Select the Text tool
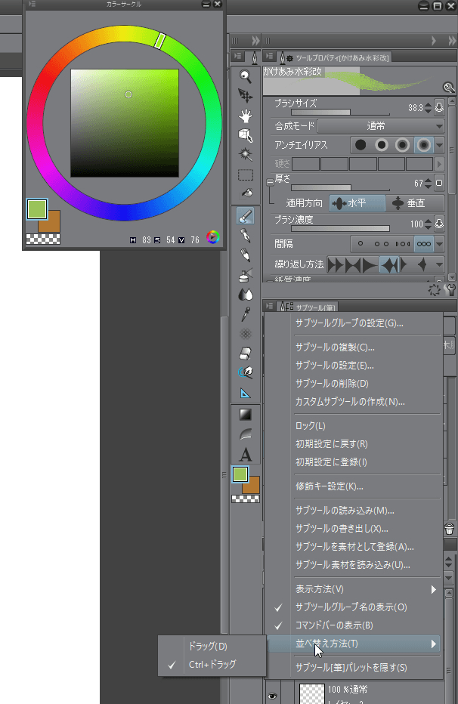458x704 pixels. [x=246, y=455]
